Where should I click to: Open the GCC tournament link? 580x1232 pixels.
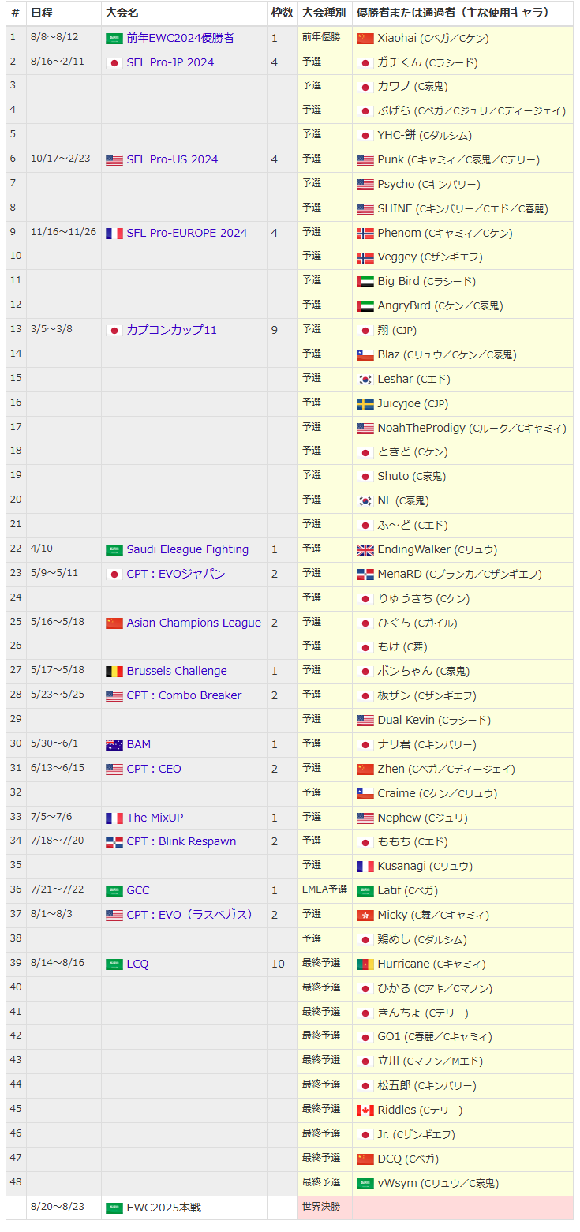pyautogui.click(x=138, y=890)
